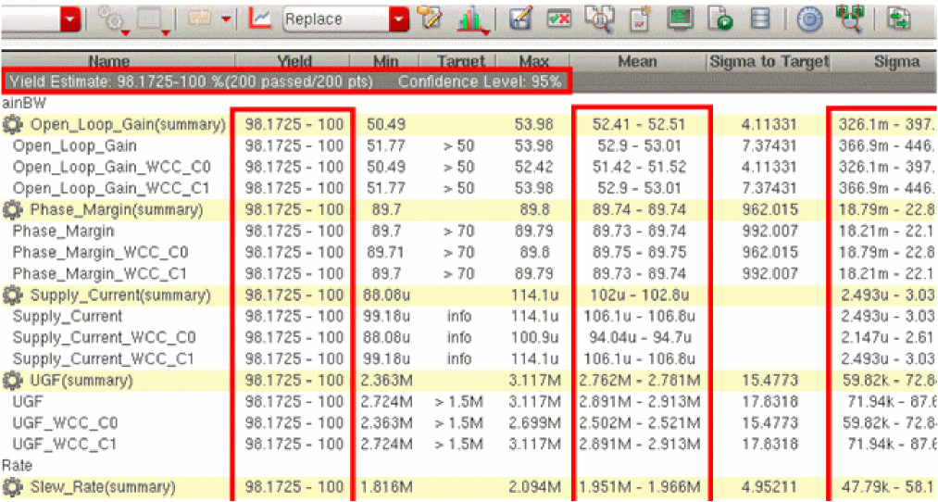Sort by the Max column header

tap(533, 61)
